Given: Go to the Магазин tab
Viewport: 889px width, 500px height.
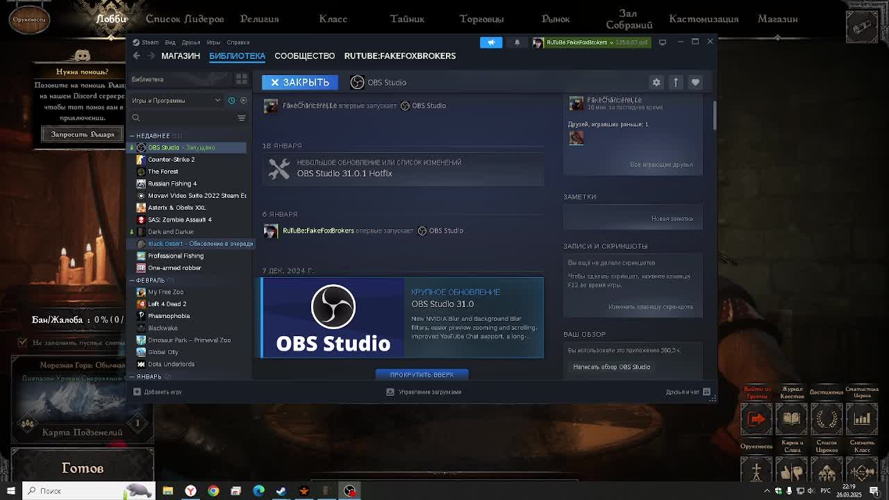Looking at the screenshot, I should tap(181, 56).
